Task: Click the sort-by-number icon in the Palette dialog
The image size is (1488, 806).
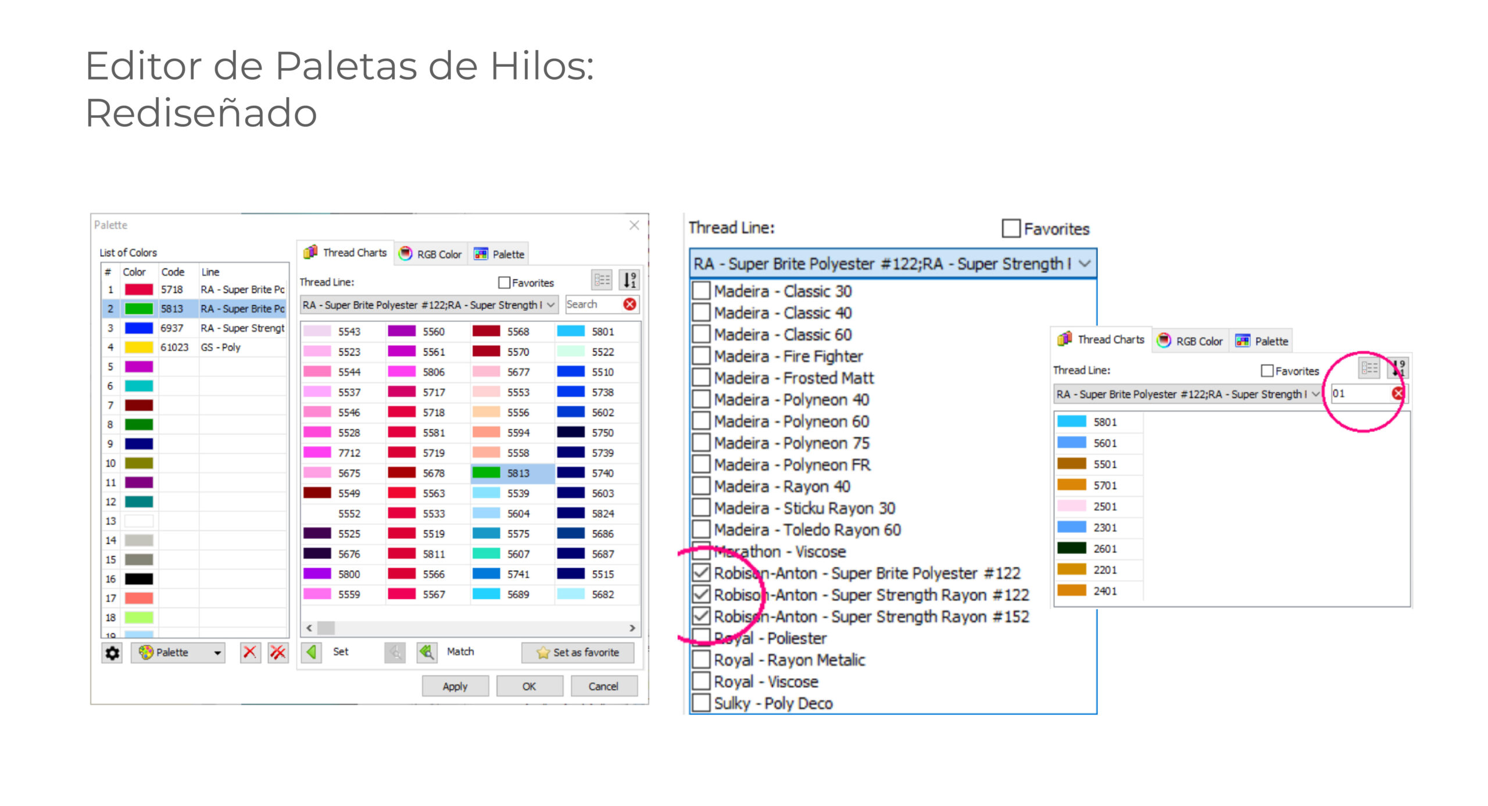Action: (629, 281)
